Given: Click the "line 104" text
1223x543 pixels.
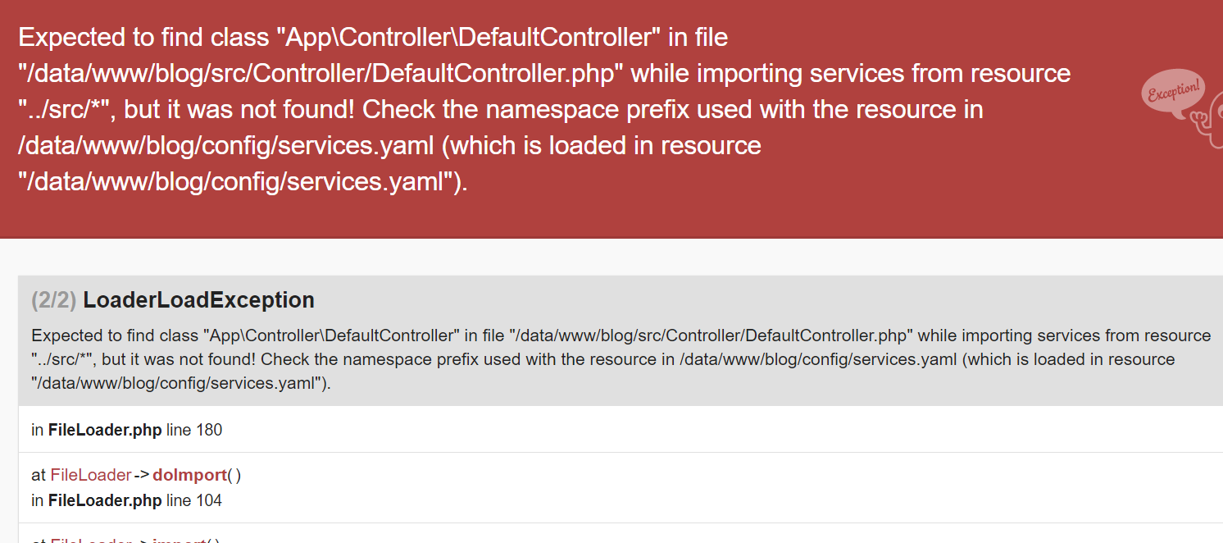Looking at the screenshot, I should pos(194,500).
